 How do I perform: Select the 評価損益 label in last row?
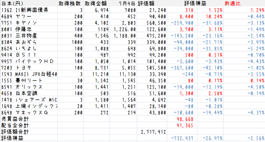pos(12,138)
